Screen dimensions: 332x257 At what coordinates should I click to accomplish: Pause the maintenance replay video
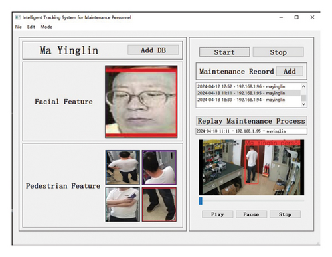(251, 214)
